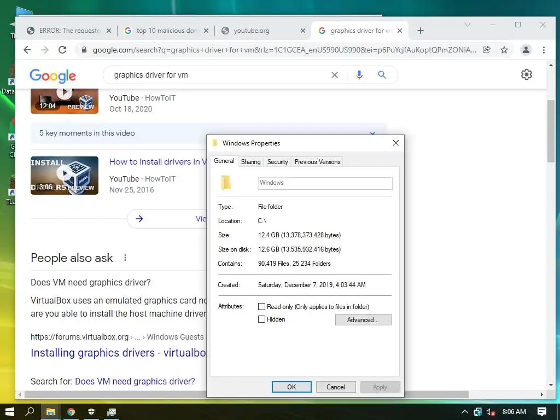The image size is (560, 420).
Task: Reload the current Google results page
Action: pos(62,50)
